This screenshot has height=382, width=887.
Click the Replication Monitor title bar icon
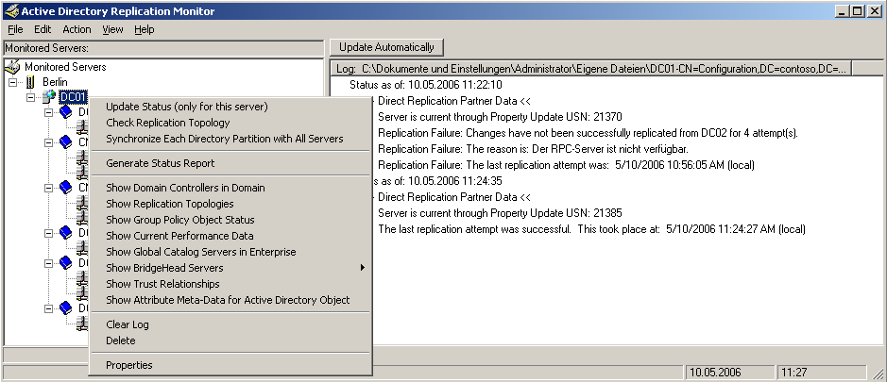coord(10,10)
